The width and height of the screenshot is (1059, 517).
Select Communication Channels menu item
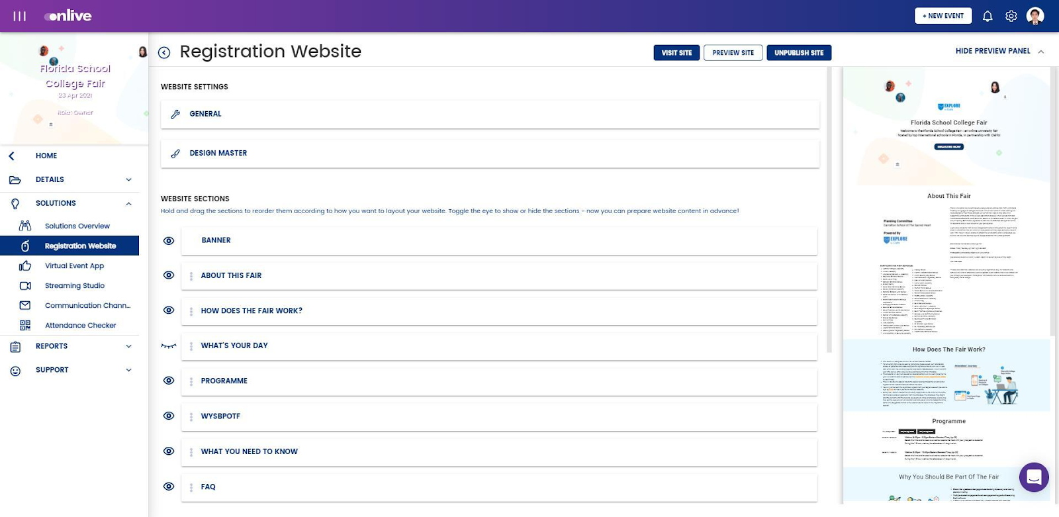87,306
